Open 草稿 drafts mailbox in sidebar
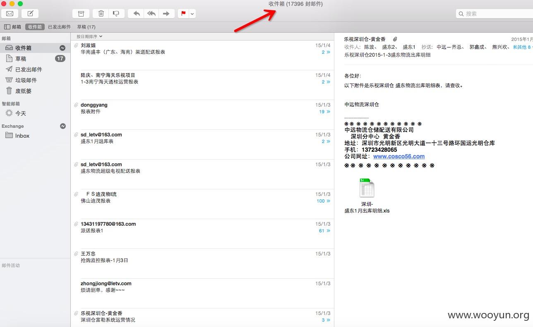This screenshot has height=327, width=533. pos(35,59)
